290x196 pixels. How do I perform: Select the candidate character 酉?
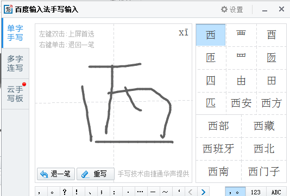(272, 35)
